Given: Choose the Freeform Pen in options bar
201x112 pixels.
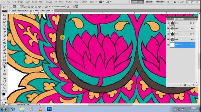Looking at the screenshot, I should [25, 7].
